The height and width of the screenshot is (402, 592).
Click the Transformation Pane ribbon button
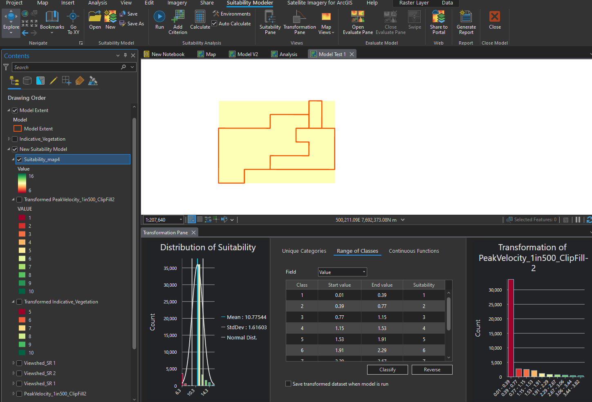point(299,22)
